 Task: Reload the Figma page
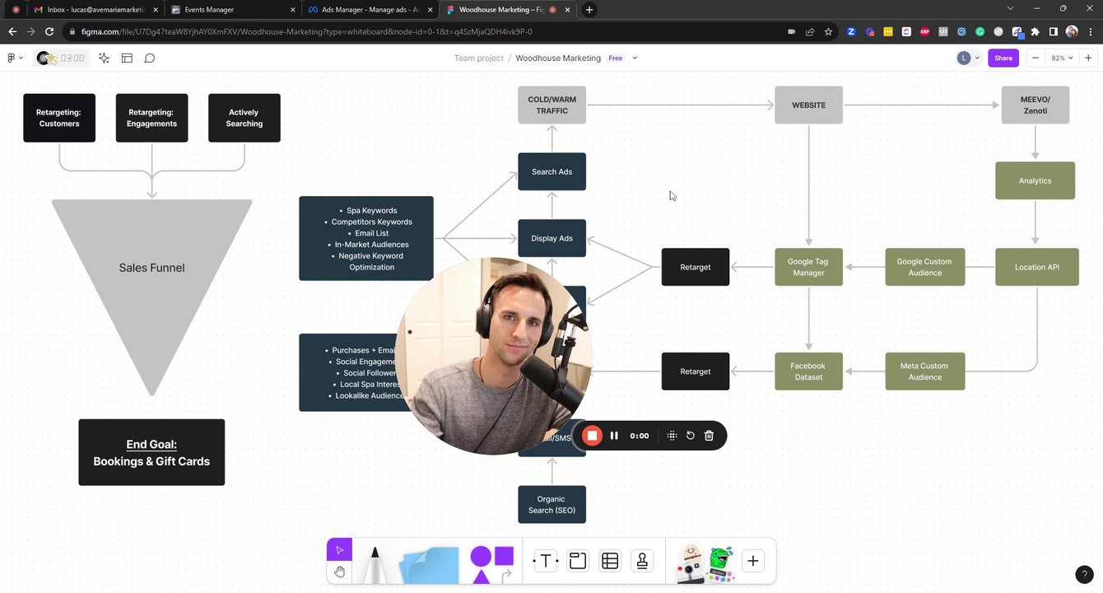49,31
